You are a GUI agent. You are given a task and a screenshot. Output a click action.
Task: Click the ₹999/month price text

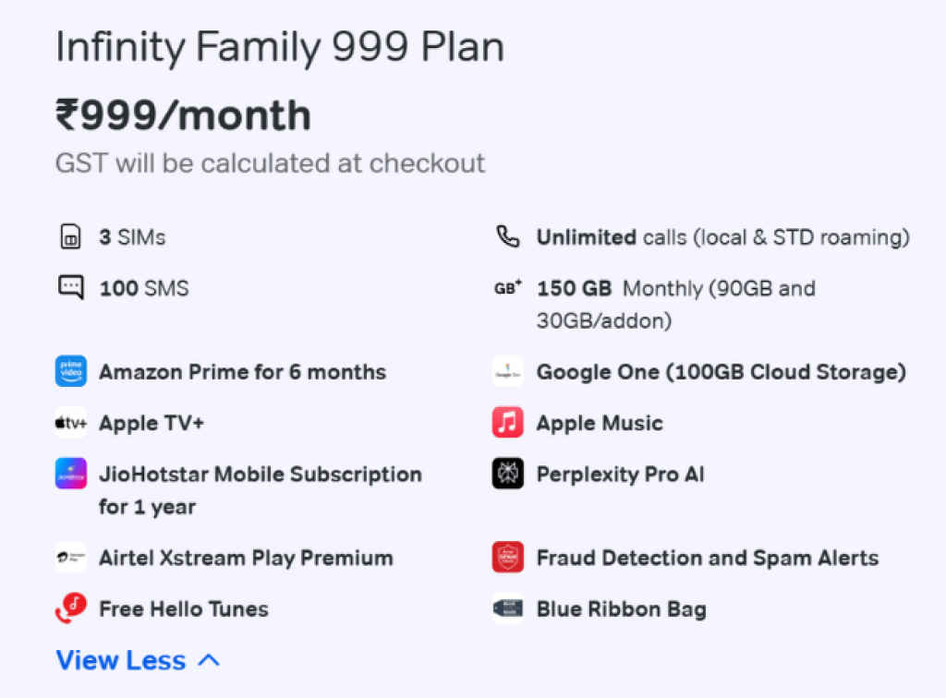(x=181, y=115)
